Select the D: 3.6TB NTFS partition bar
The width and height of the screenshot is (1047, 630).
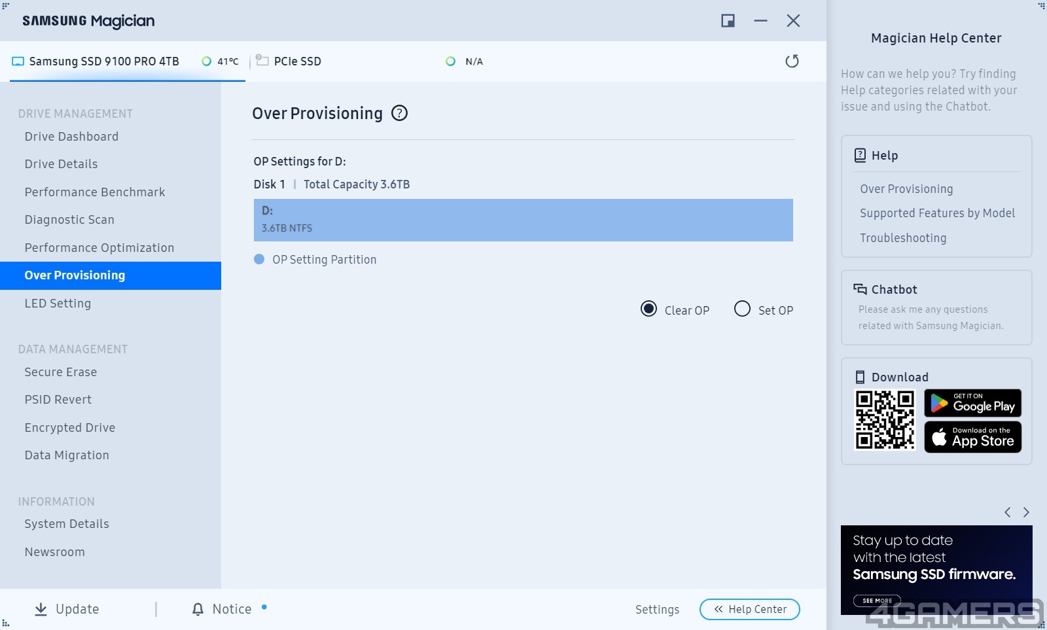pyautogui.click(x=523, y=220)
